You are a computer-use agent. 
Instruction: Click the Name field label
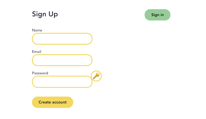[37, 30]
